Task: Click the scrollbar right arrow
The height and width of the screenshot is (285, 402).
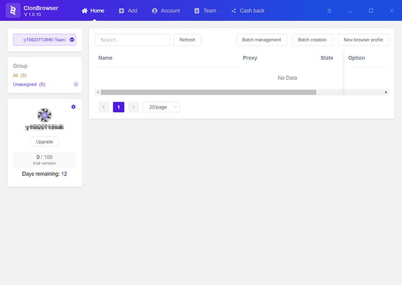Action: (386, 92)
